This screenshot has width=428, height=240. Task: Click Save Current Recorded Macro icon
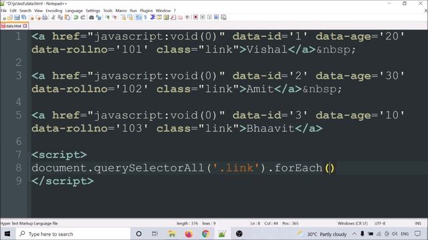[x=223, y=17]
